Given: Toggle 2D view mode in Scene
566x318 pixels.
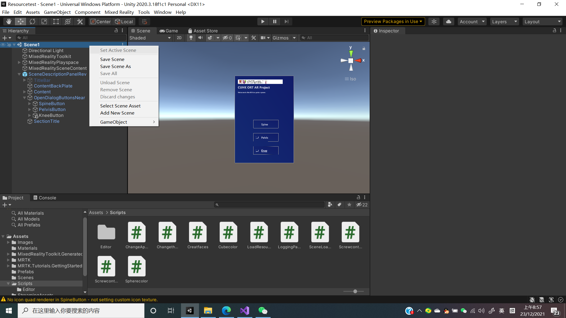Looking at the screenshot, I should 179,38.
